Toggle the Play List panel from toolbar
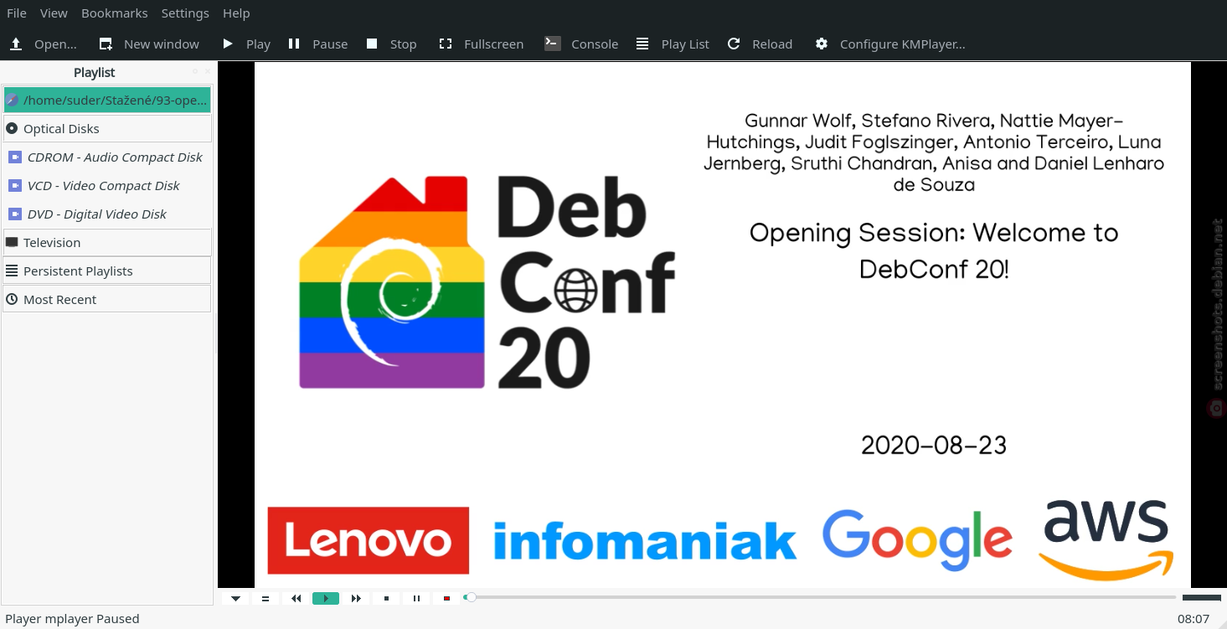Screen dimensions: 1227x629 click(x=673, y=44)
